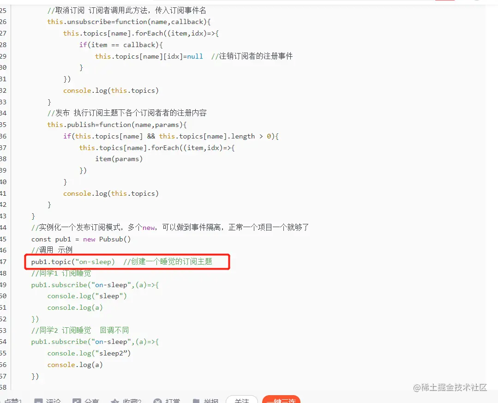This screenshot has width=498, height=403.
Task: Click console.log(a) on line 56
Action: (x=75, y=365)
